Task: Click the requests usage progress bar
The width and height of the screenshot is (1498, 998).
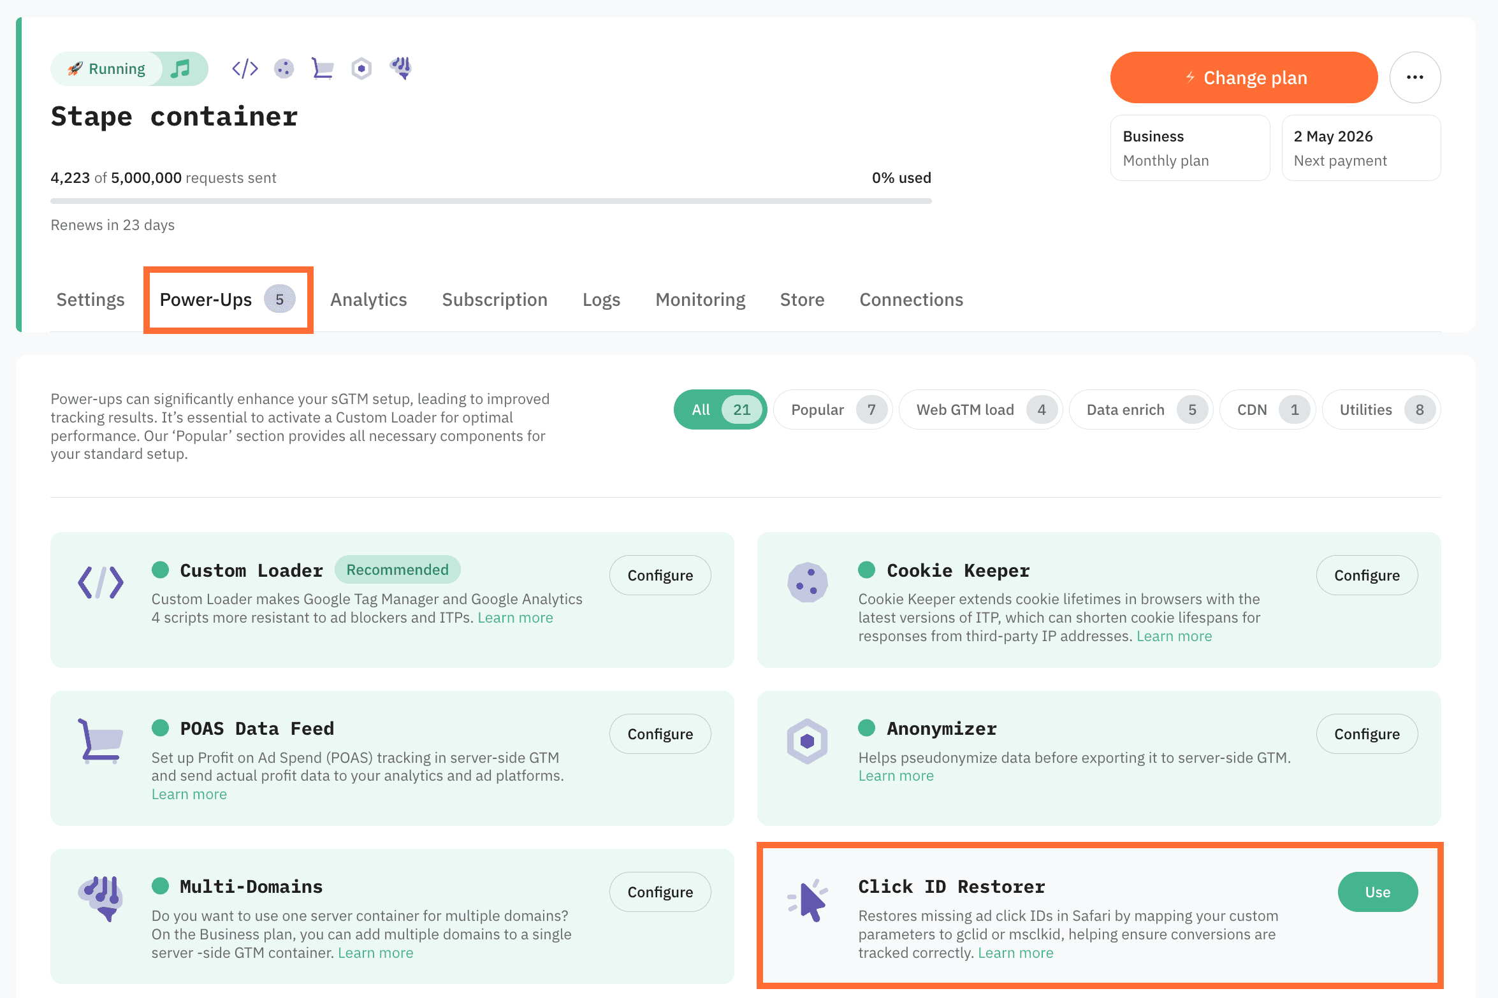Action: [x=491, y=199]
